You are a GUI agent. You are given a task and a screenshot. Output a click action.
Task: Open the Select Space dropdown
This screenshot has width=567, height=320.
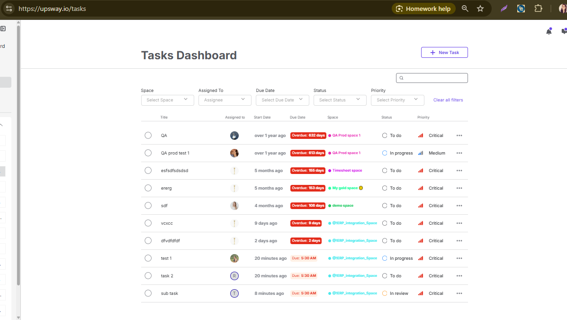point(167,100)
